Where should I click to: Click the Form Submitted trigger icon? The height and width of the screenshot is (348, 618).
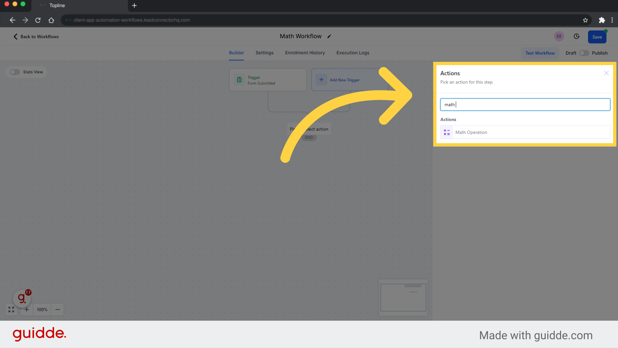(239, 80)
